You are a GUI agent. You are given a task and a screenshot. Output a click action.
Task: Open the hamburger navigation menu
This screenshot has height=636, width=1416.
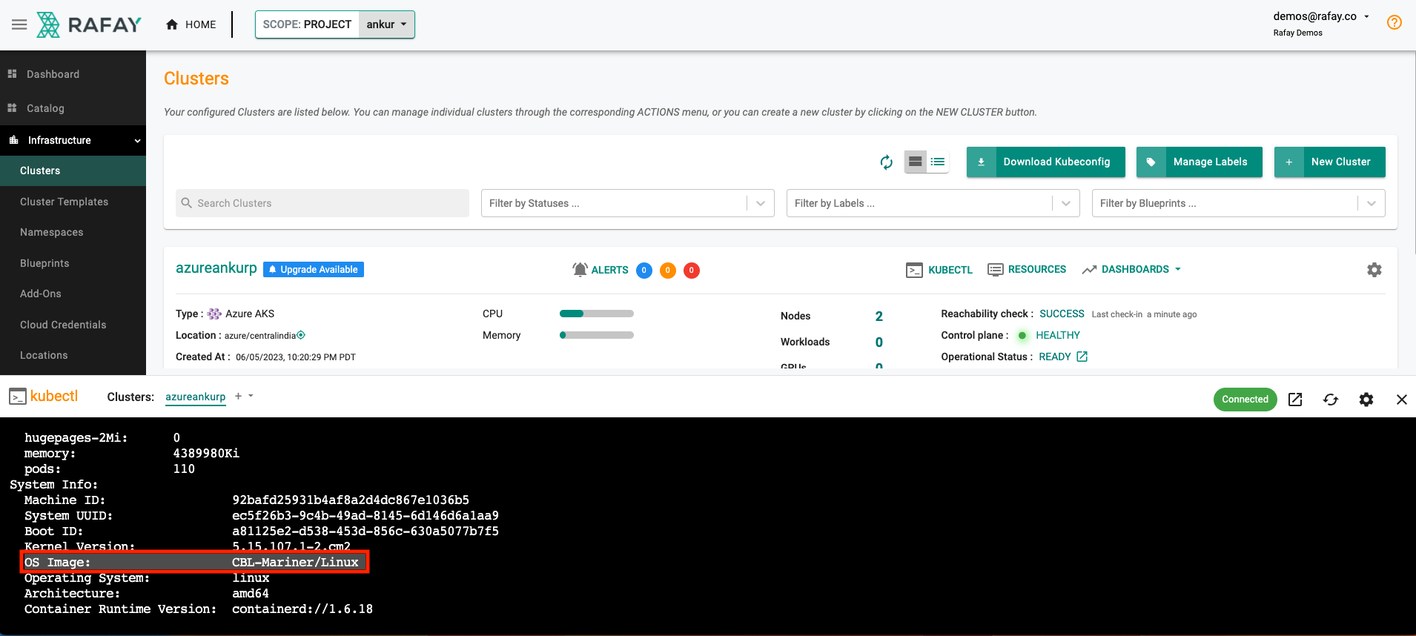[x=19, y=24]
